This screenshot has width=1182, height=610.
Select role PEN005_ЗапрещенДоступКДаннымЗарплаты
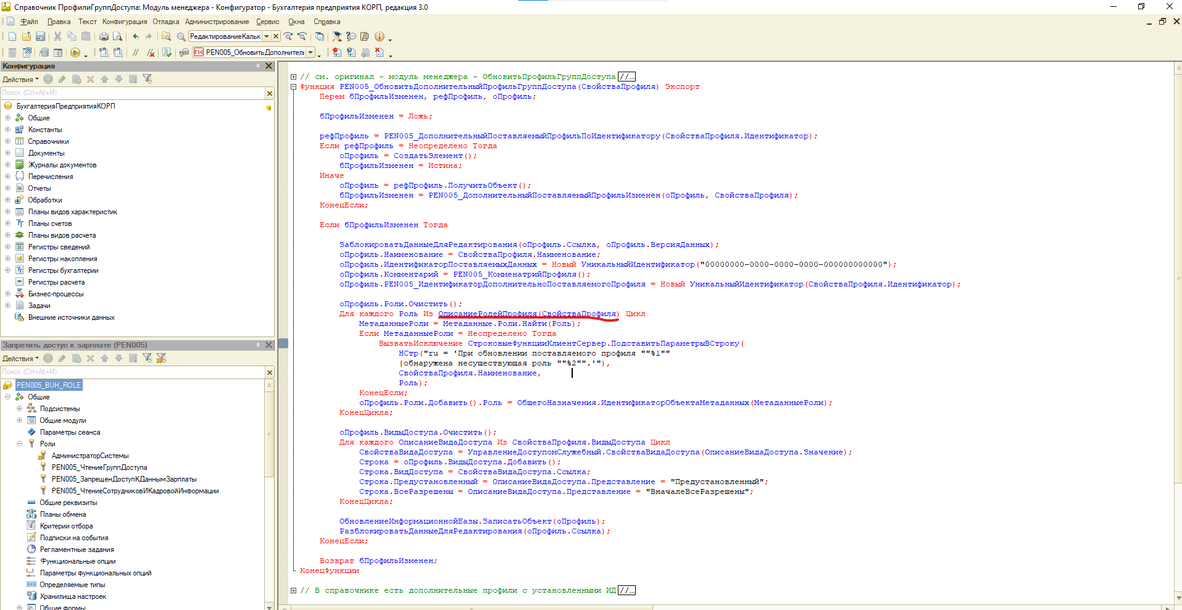(124, 479)
